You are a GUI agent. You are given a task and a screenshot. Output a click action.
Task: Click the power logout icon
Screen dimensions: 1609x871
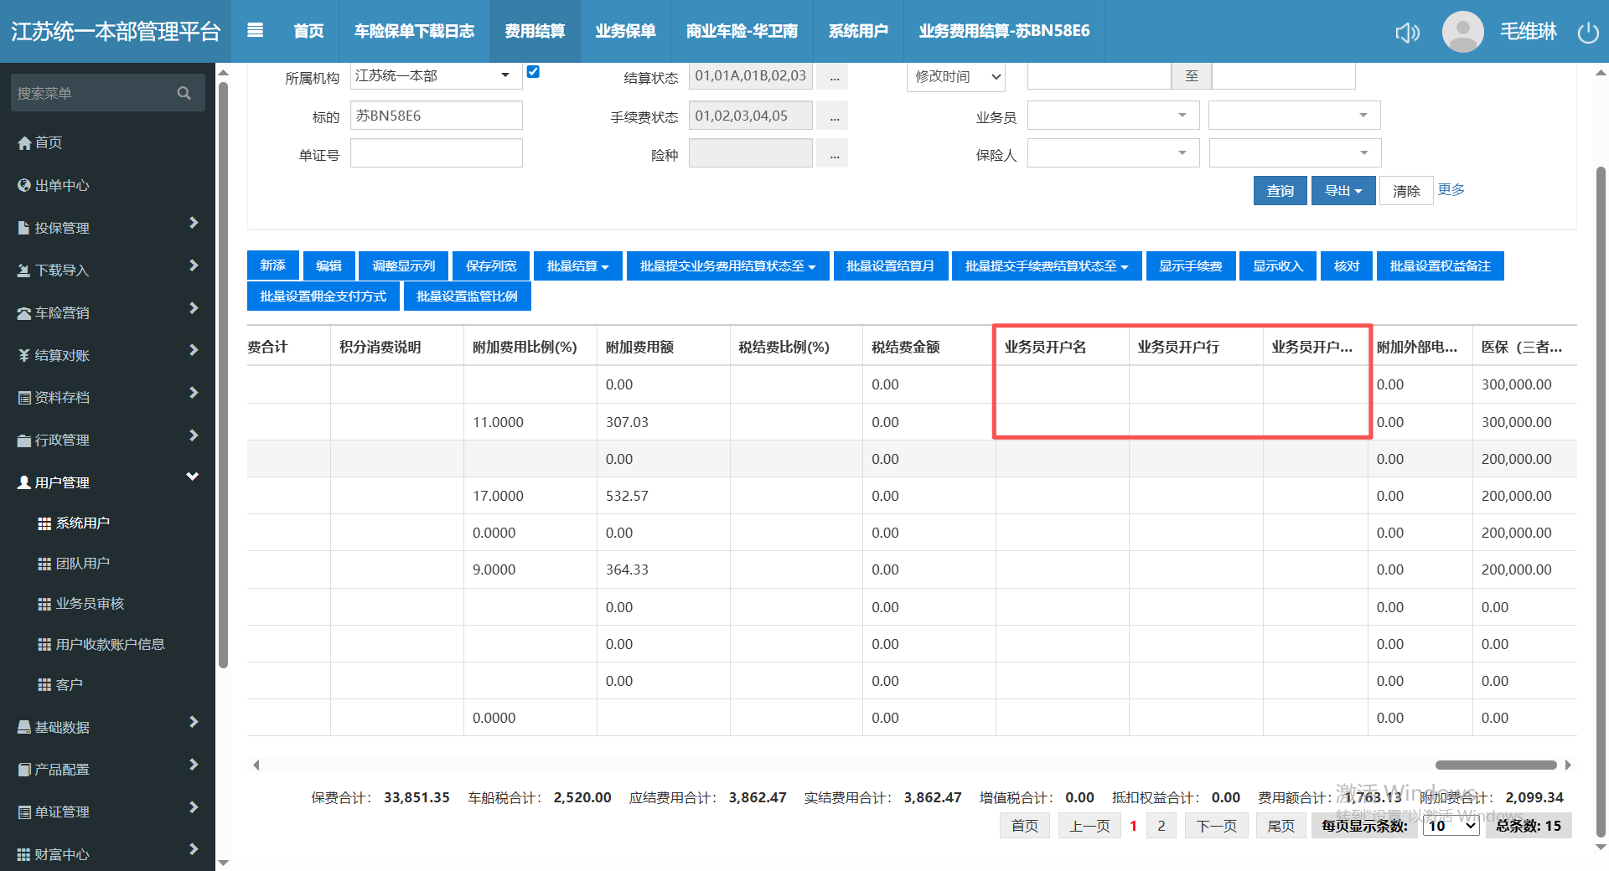(1587, 33)
